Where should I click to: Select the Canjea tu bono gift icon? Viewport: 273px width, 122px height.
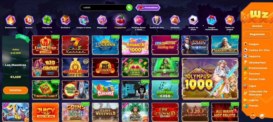click(x=84, y=20)
